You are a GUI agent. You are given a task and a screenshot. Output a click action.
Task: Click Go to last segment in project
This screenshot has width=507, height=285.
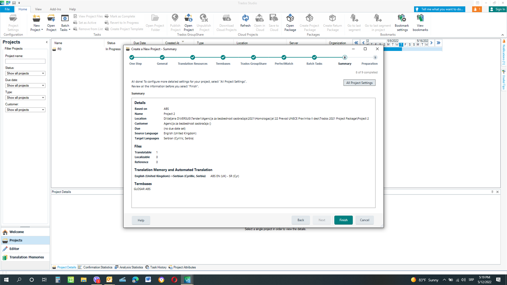[x=378, y=23]
